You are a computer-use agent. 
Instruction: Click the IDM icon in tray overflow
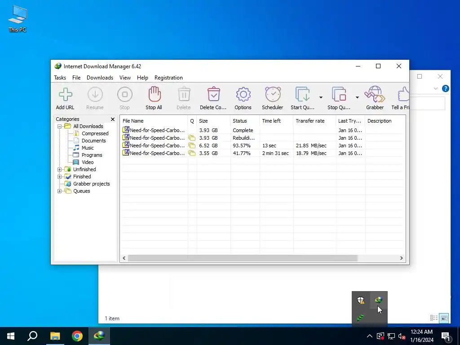click(378, 300)
